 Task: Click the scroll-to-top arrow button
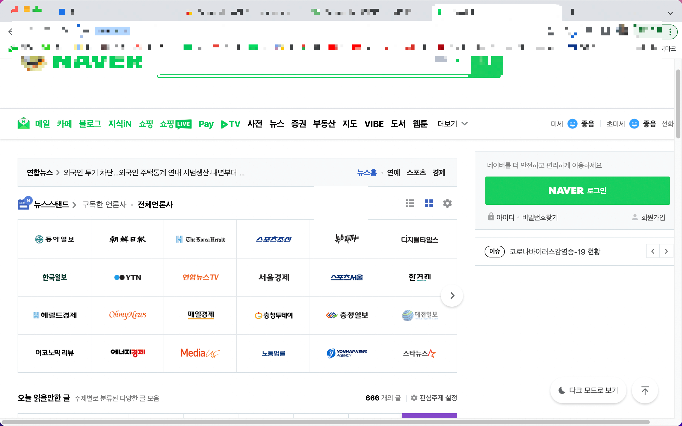(645, 391)
